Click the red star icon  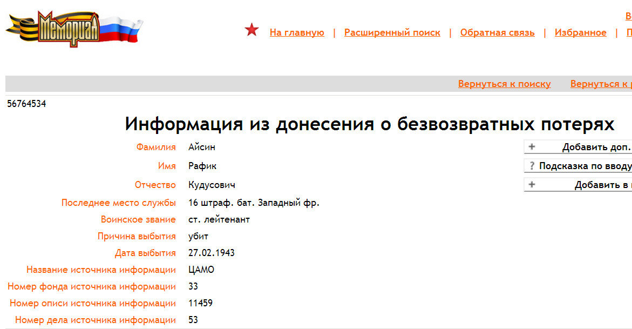(x=252, y=30)
